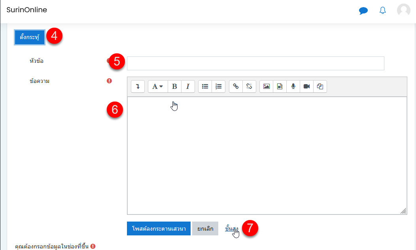Open the manage files icon
The image size is (416, 250).
tap(320, 86)
